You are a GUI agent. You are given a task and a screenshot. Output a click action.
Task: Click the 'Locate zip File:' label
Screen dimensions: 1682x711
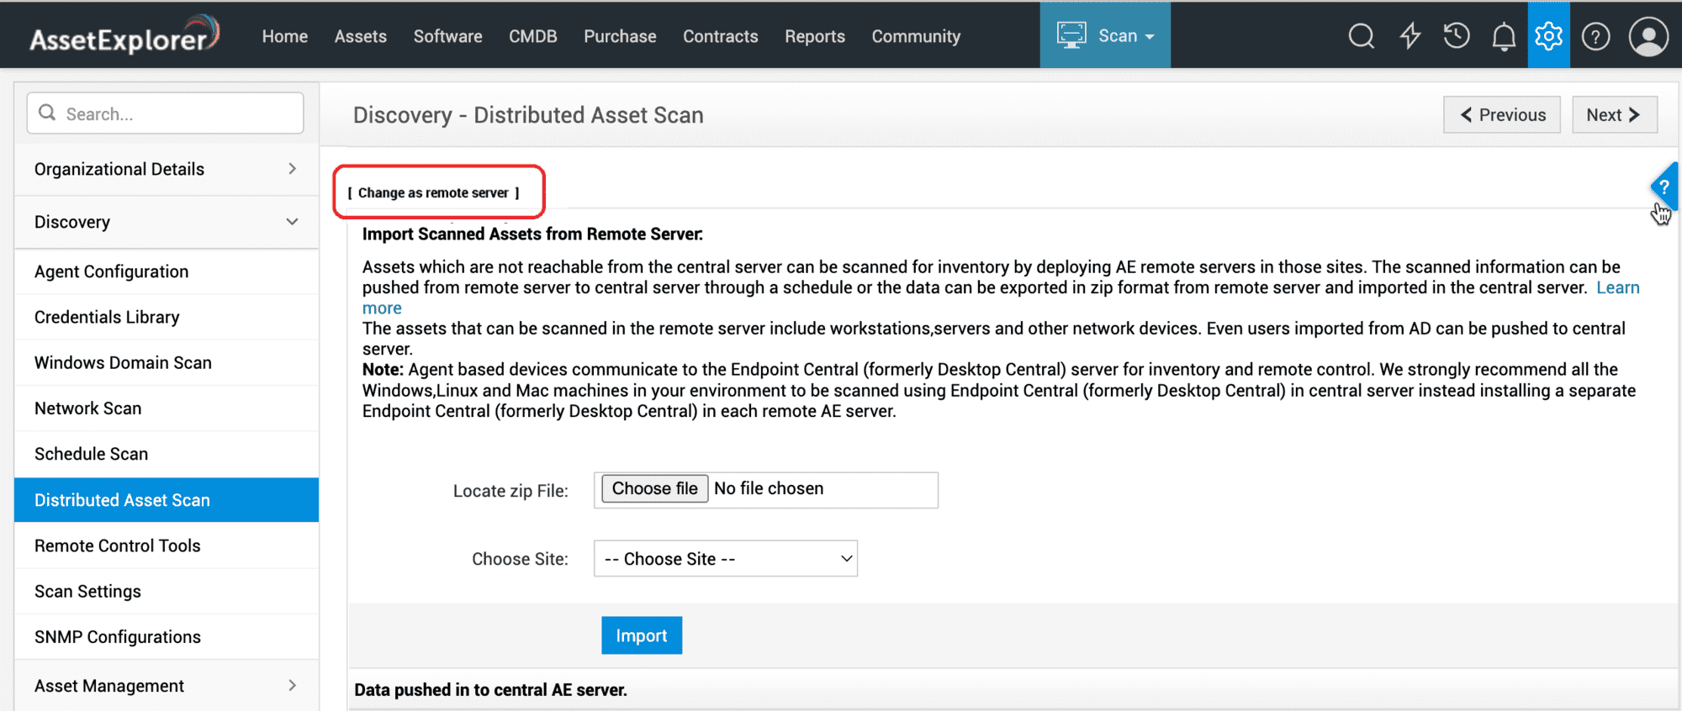point(510,491)
